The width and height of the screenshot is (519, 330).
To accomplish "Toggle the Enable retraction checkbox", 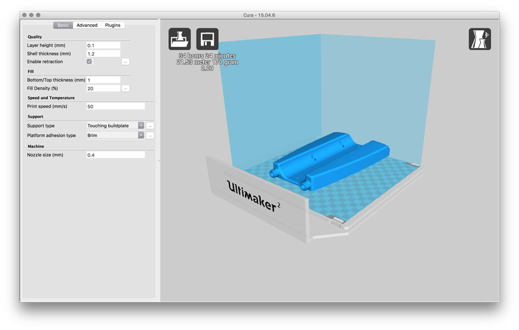I will click(89, 62).
